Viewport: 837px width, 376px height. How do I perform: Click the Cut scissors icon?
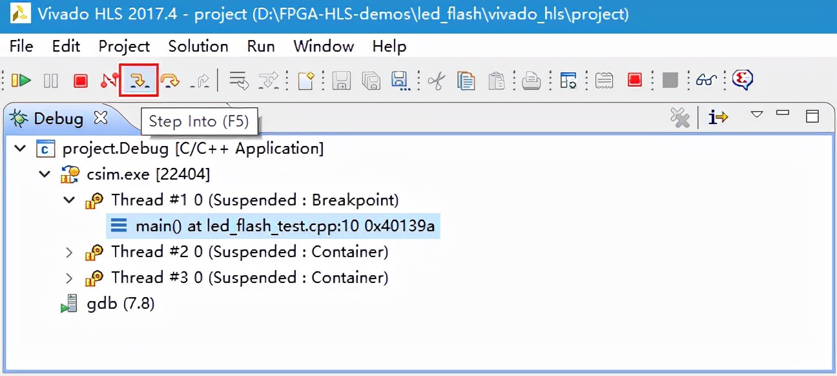(x=436, y=80)
